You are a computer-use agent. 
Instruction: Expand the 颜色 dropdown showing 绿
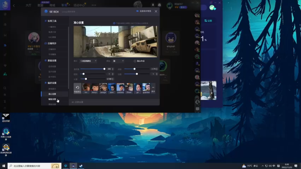[118, 61]
